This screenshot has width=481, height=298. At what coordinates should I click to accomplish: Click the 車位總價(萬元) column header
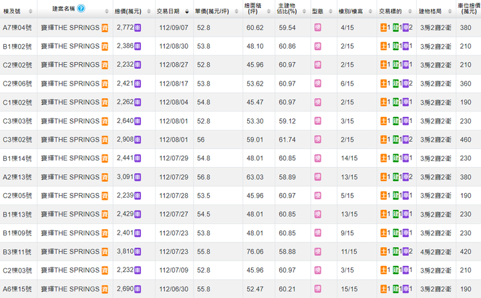pos(469,8)
